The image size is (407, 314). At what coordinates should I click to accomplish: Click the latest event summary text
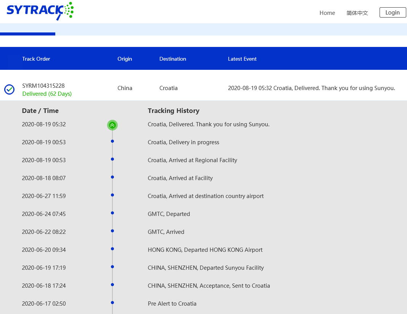(311, 88)
